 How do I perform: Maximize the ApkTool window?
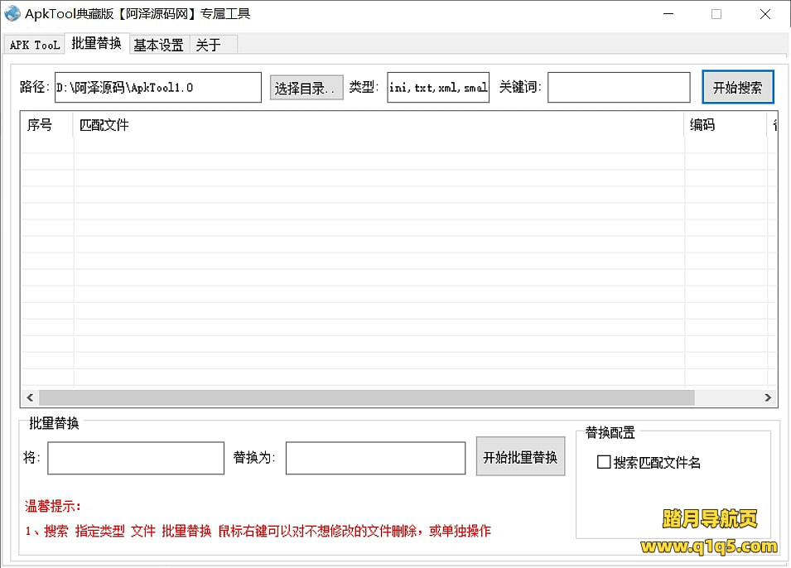pos(716,14)
